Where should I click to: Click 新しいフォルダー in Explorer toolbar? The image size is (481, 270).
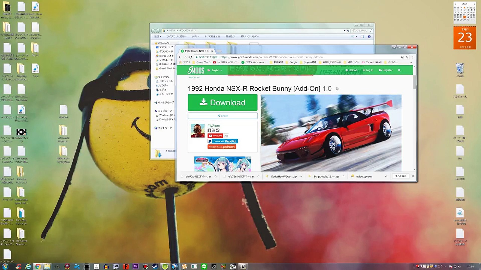[249, 36]
